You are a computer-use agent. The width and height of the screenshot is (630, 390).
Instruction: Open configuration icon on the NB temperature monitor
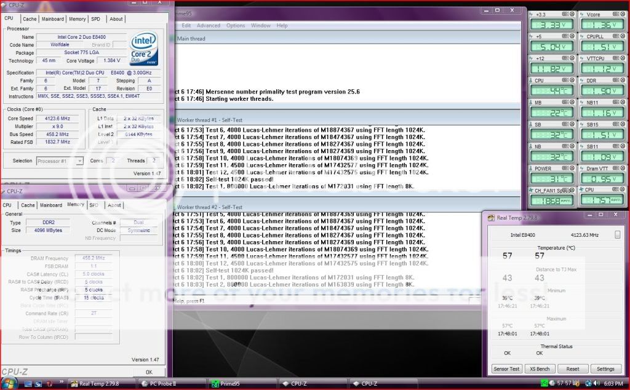pyautogui.click(x=565, y=146)
